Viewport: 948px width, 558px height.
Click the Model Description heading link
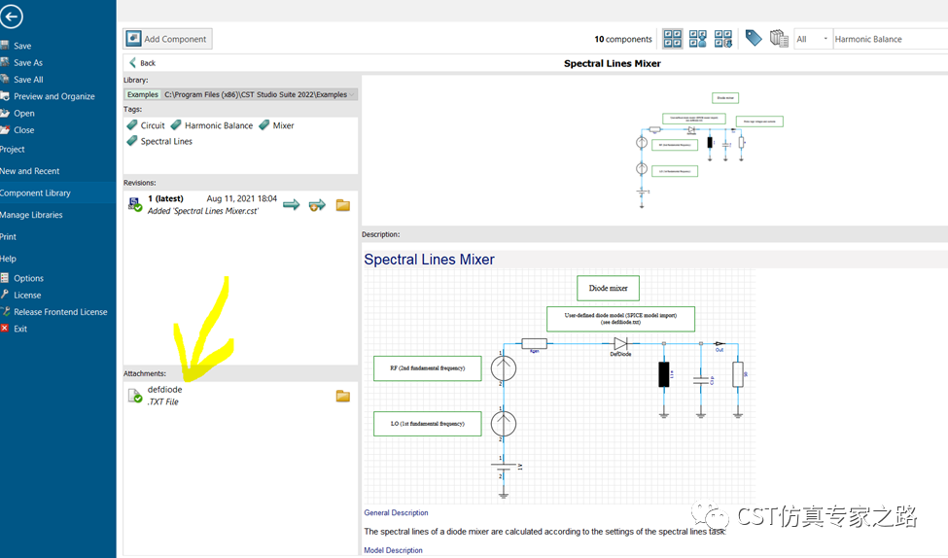pyautogui.click(x=393, y=550)
